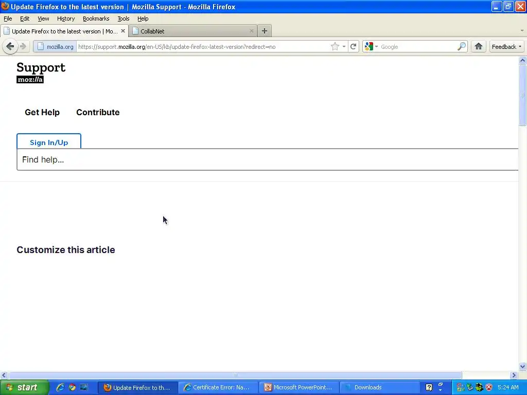This screenshot has width=527, height=395.
Task: Click the Customize this article heading
Action: [66, 250]
